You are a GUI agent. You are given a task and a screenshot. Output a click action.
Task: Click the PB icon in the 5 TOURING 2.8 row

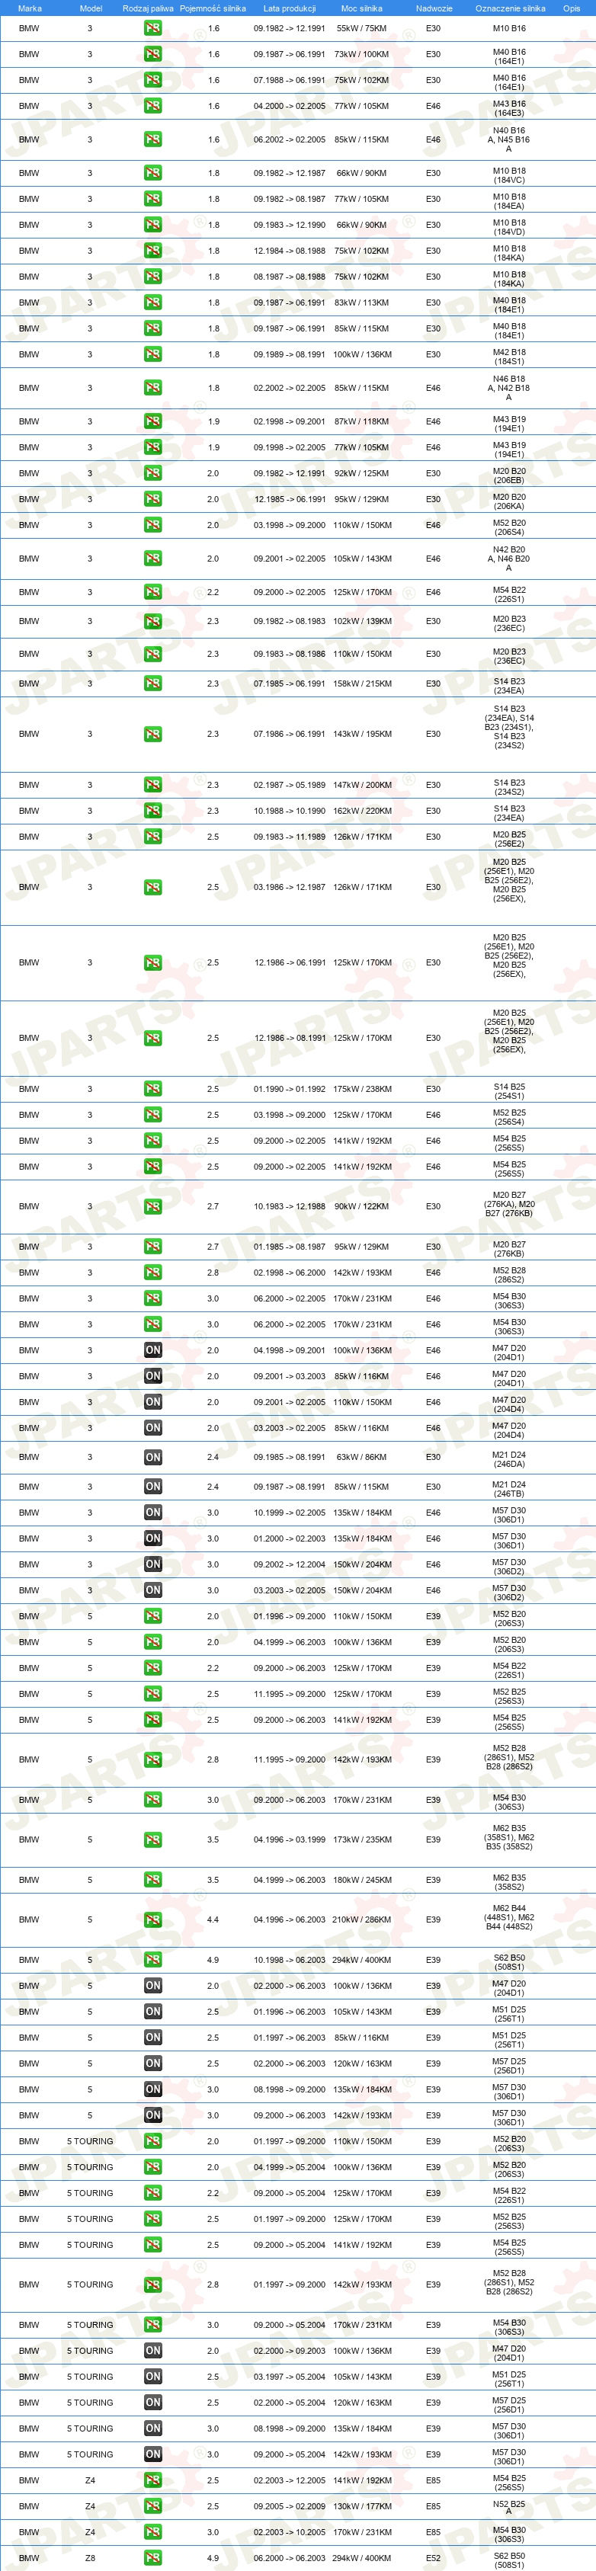[152, 2284]
